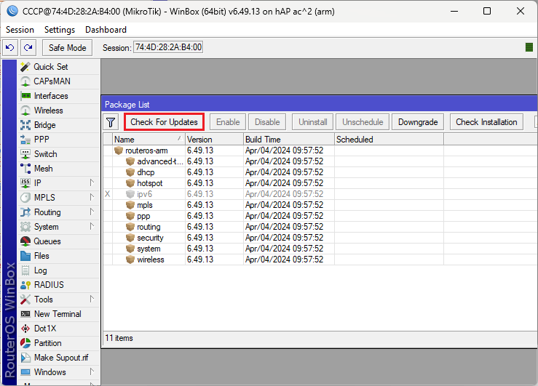Click the Package List title bar

[319, 105]
